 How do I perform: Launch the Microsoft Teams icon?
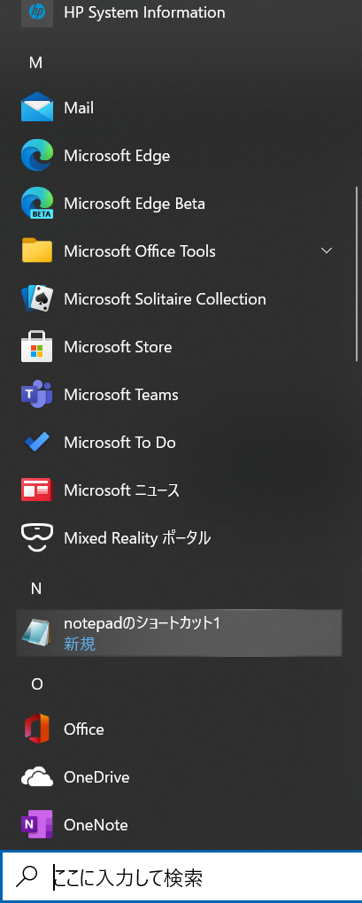[x=37, y=395]
